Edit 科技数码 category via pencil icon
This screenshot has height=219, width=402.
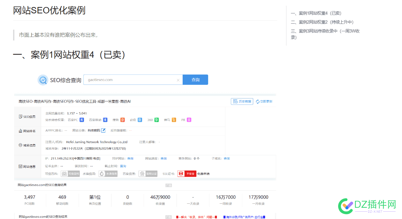click(x=103, y=130)
